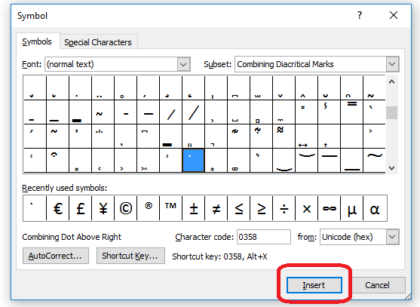Pick the Infinity symbol from recently used symbols
Image resolution: width=420 pixels, height=307 pixels.
(x=330, y=208)
